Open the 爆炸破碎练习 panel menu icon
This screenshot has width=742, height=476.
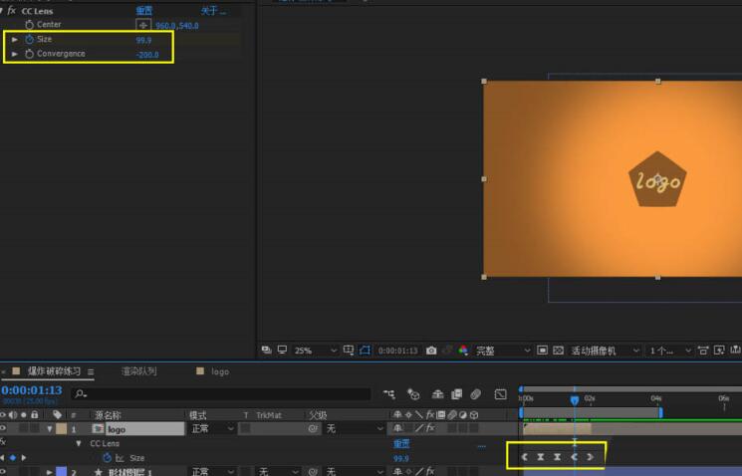point(91,371)
